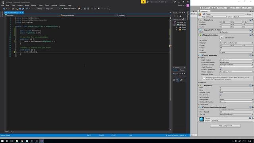Toggle the Mesh Renderer enabled checkbox

pos(203,56)
